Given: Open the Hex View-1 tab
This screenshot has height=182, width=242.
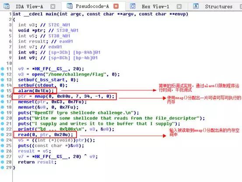Looking at the screenshot, I should tap(155, 7).
